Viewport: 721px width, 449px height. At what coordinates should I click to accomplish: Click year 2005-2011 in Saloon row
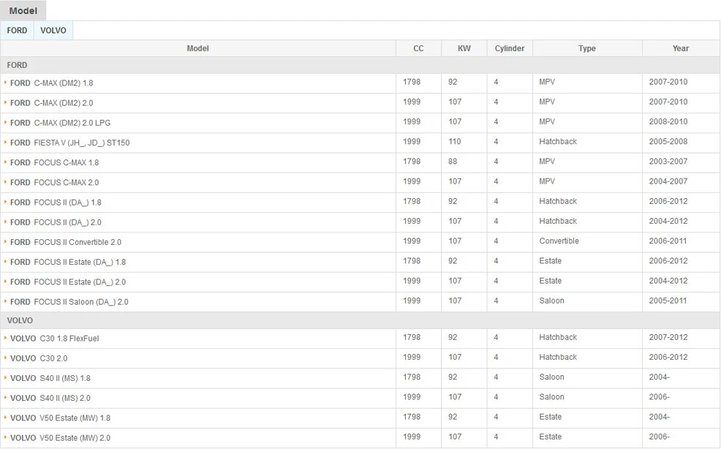tap(668, 301)
